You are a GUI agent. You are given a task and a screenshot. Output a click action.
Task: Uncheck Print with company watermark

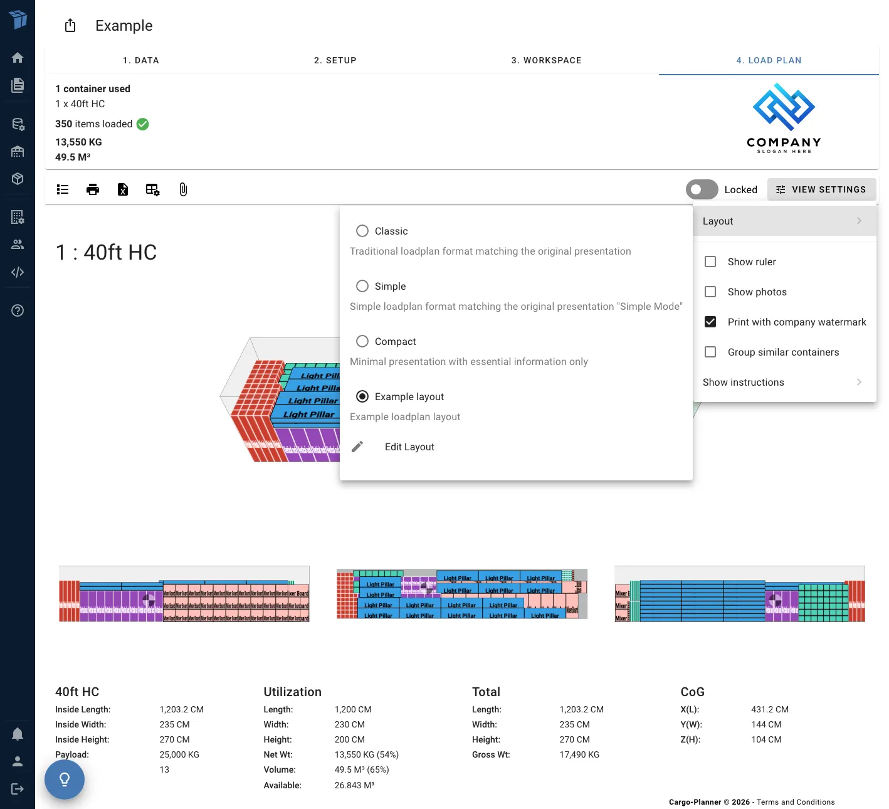pyautogui.click(x=710, y=322)
